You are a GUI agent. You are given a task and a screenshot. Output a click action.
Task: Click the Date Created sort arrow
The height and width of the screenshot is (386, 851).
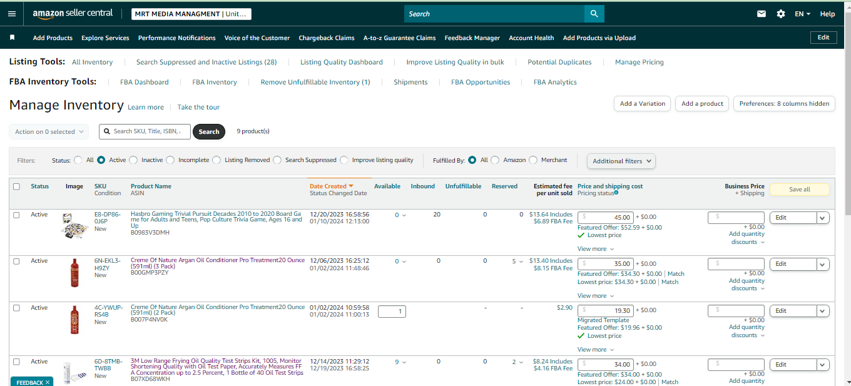351,186
